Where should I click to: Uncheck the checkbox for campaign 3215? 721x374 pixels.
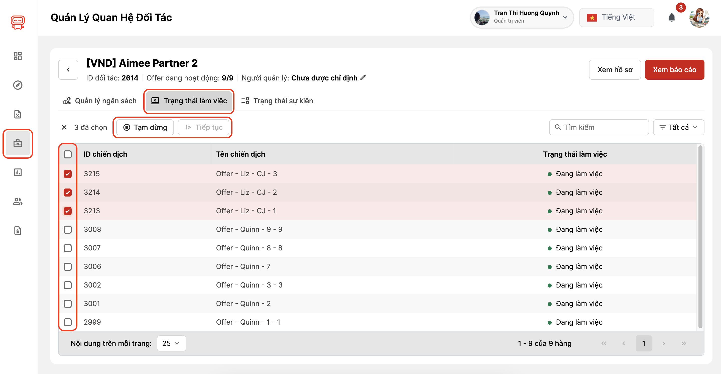(67, 174)
